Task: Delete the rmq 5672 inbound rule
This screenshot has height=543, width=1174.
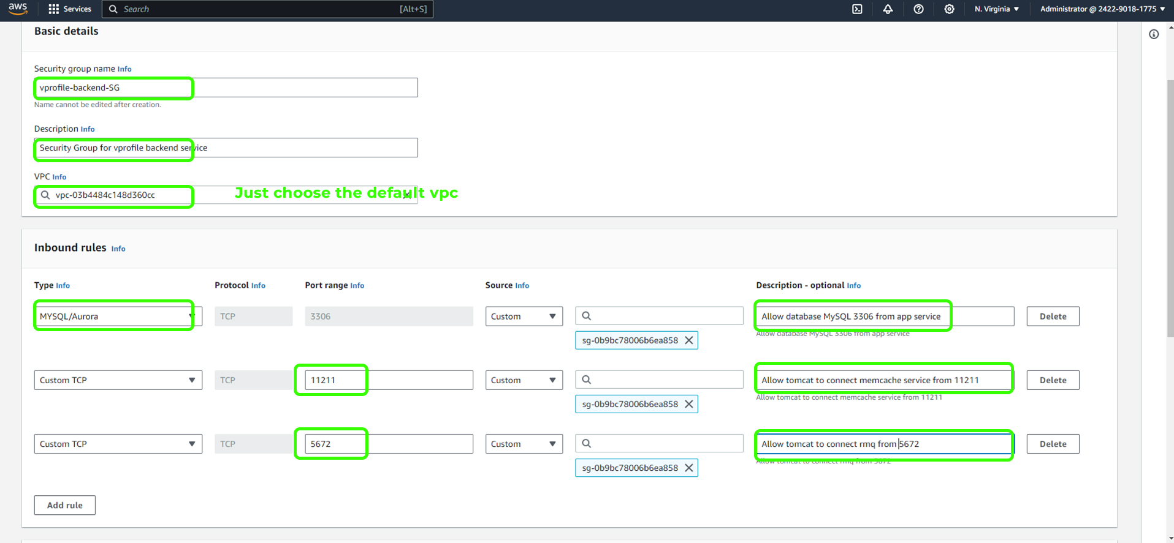Action: 1053,444
